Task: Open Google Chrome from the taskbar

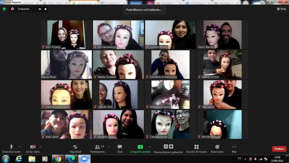Action: point(58,159)
